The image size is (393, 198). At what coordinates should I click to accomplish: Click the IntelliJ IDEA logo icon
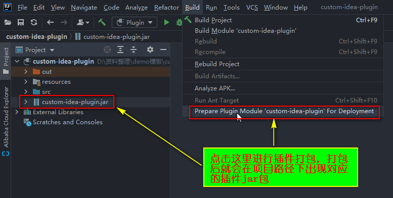click(x=8, y=7)
